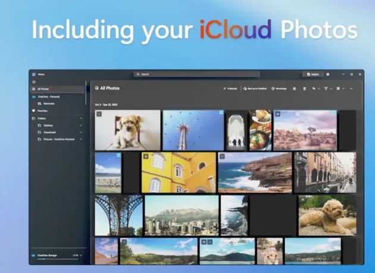Click the Search input field
The height and width of the screenshot is (273, 375).
point(197,74)
